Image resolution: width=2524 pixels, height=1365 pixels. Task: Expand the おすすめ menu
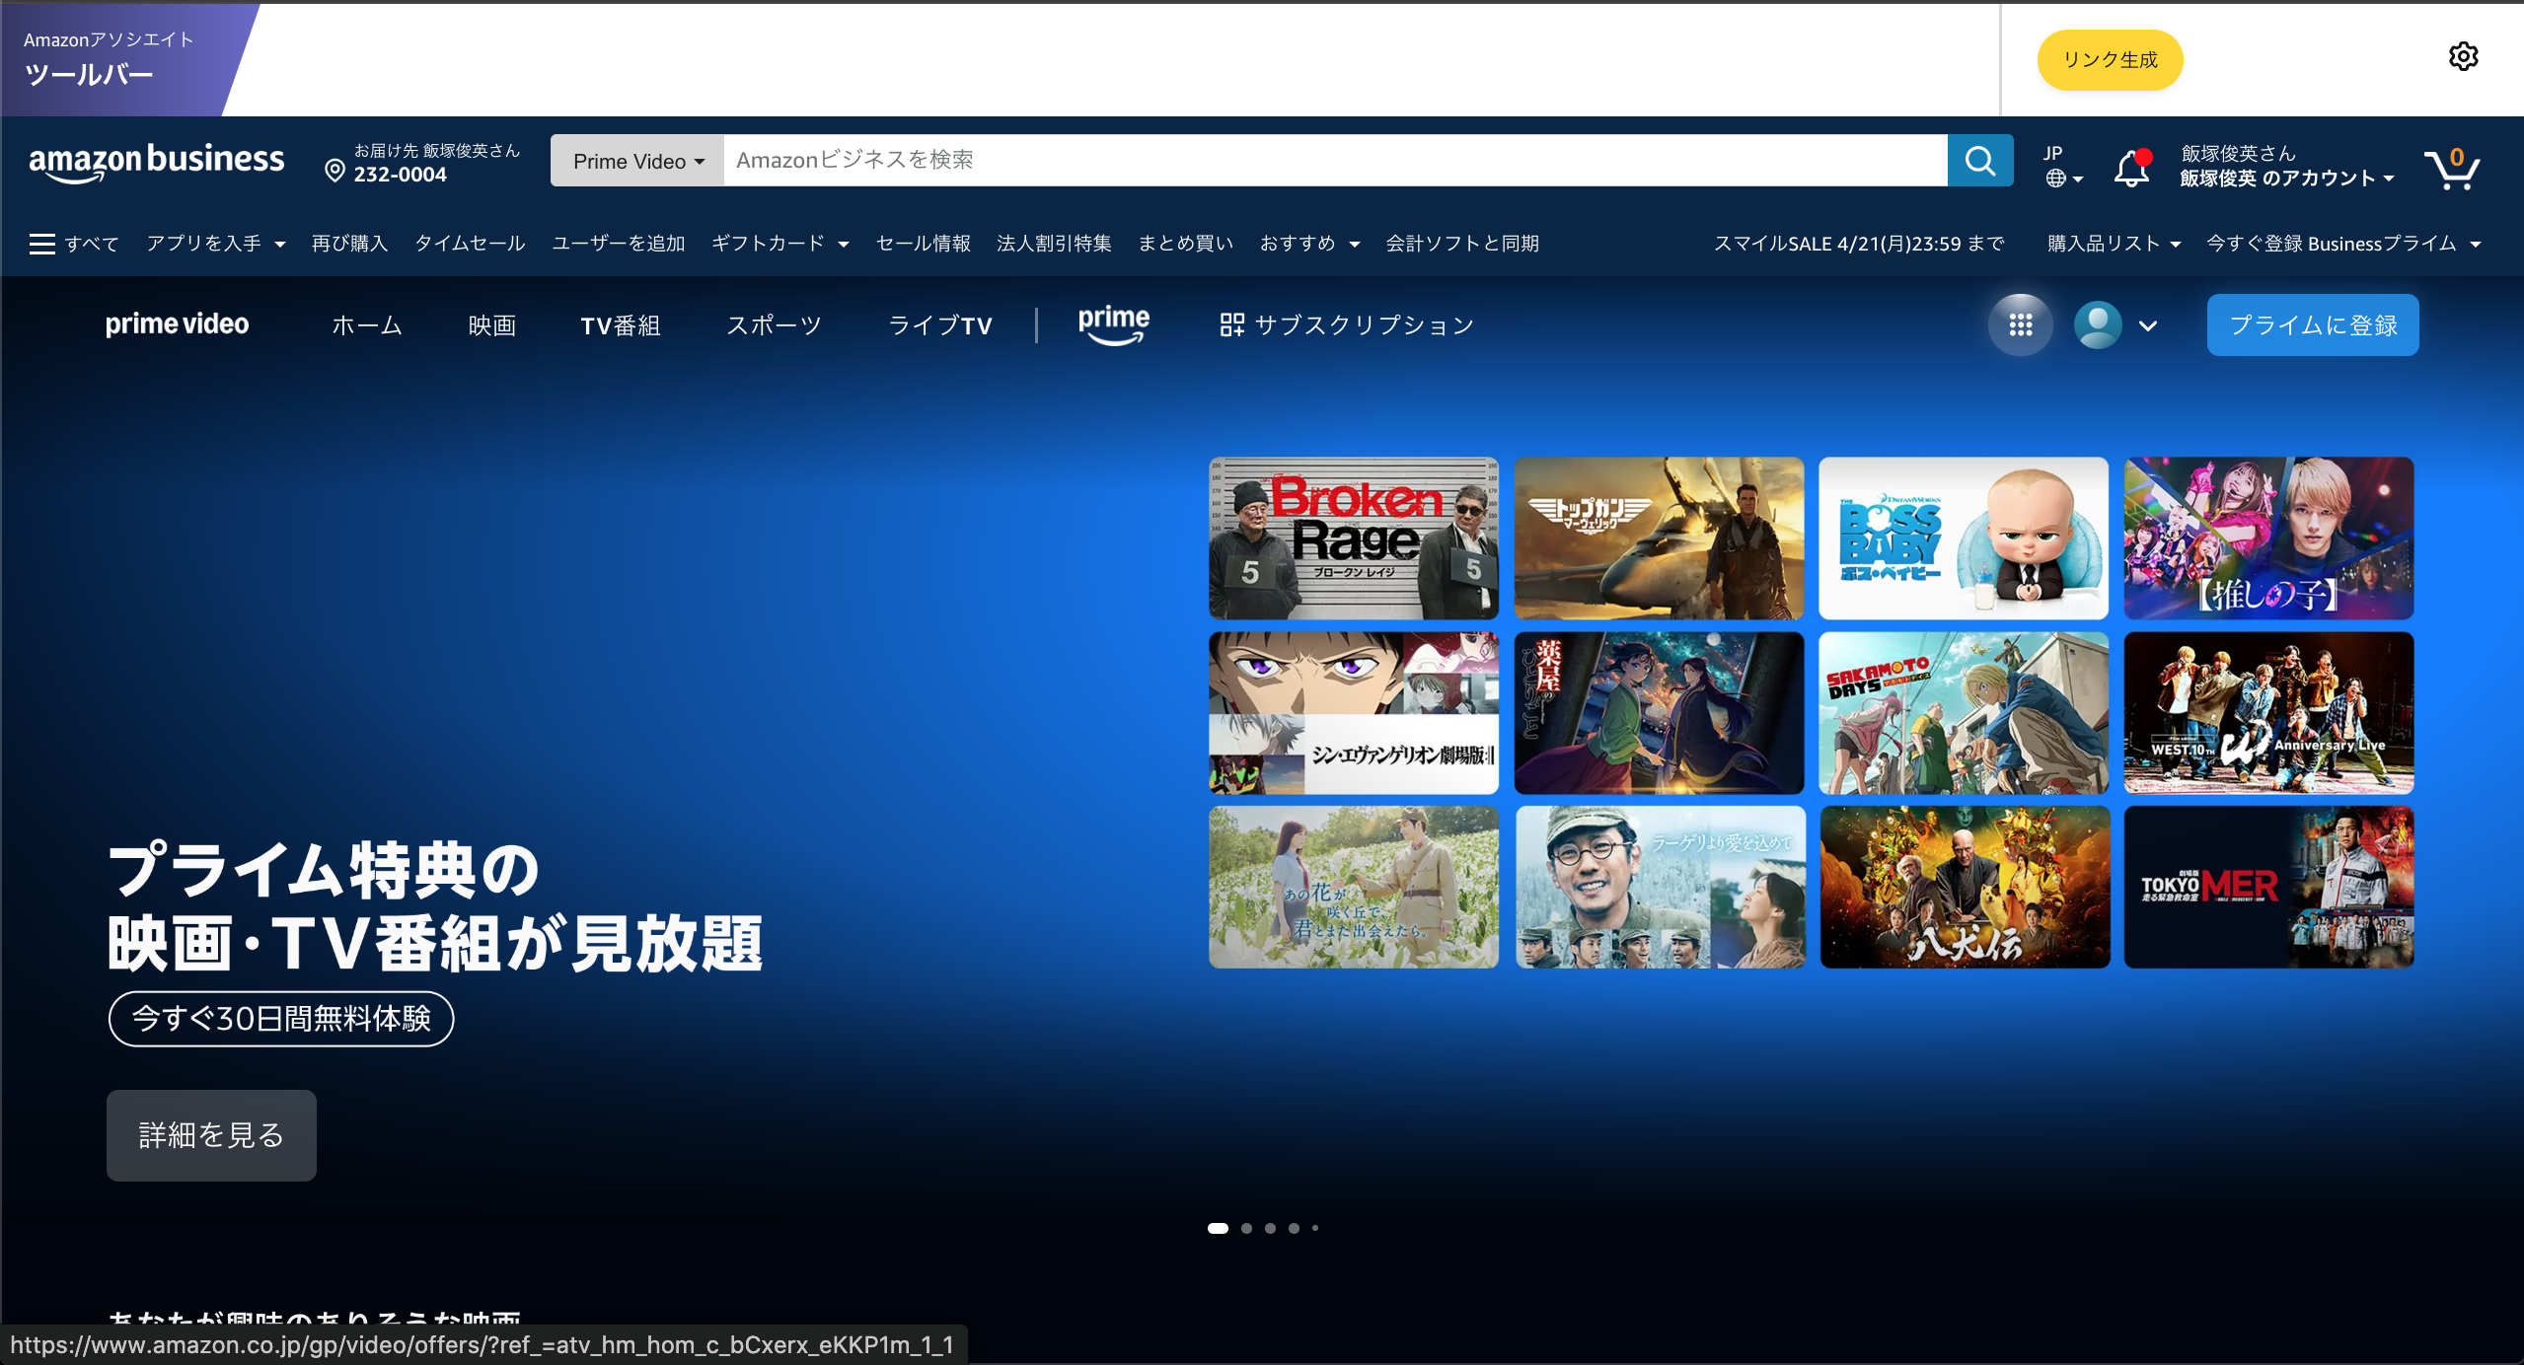click(x=1309, y=244)
